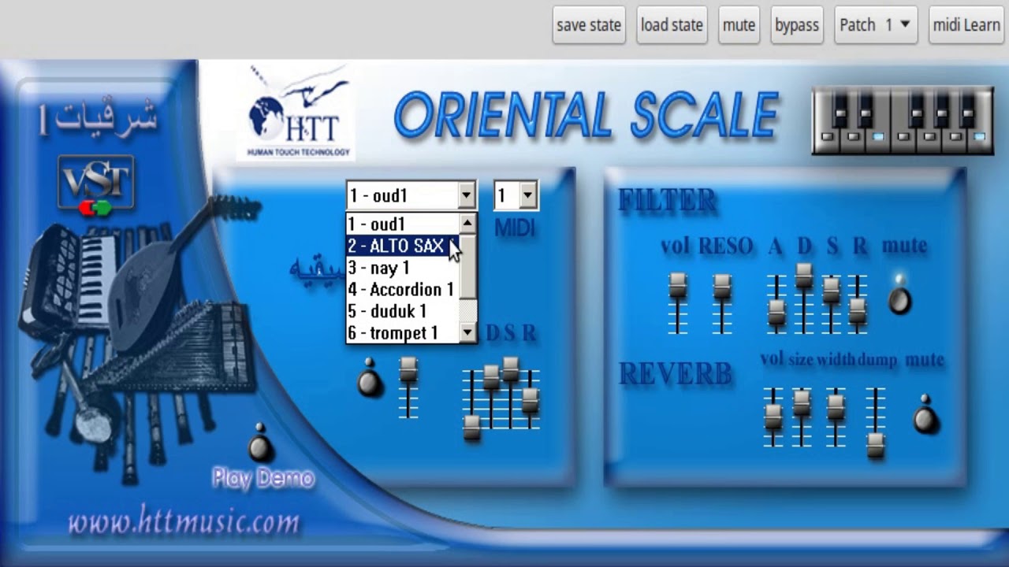Click the instrument list scroll up arrow
Screen dimensions: 1009x567
(467, 224)
